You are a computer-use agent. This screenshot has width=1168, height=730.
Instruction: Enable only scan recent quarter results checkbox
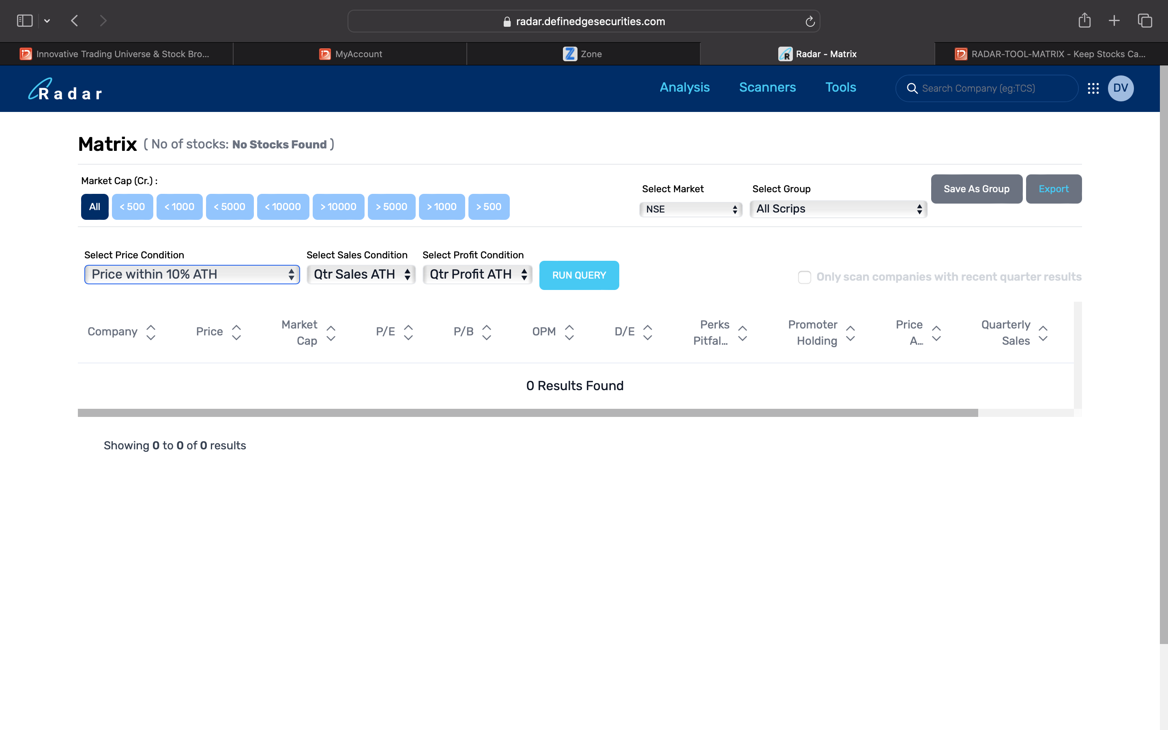[x=804, y=277]
